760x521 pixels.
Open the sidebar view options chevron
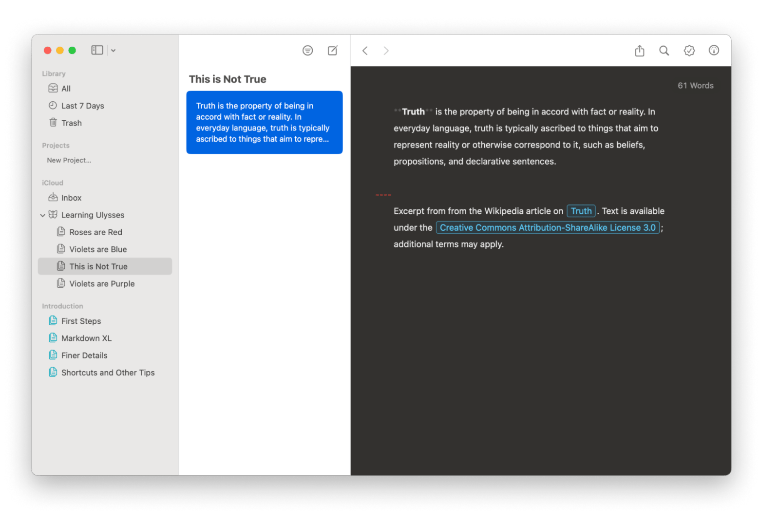tap(113, 51)
